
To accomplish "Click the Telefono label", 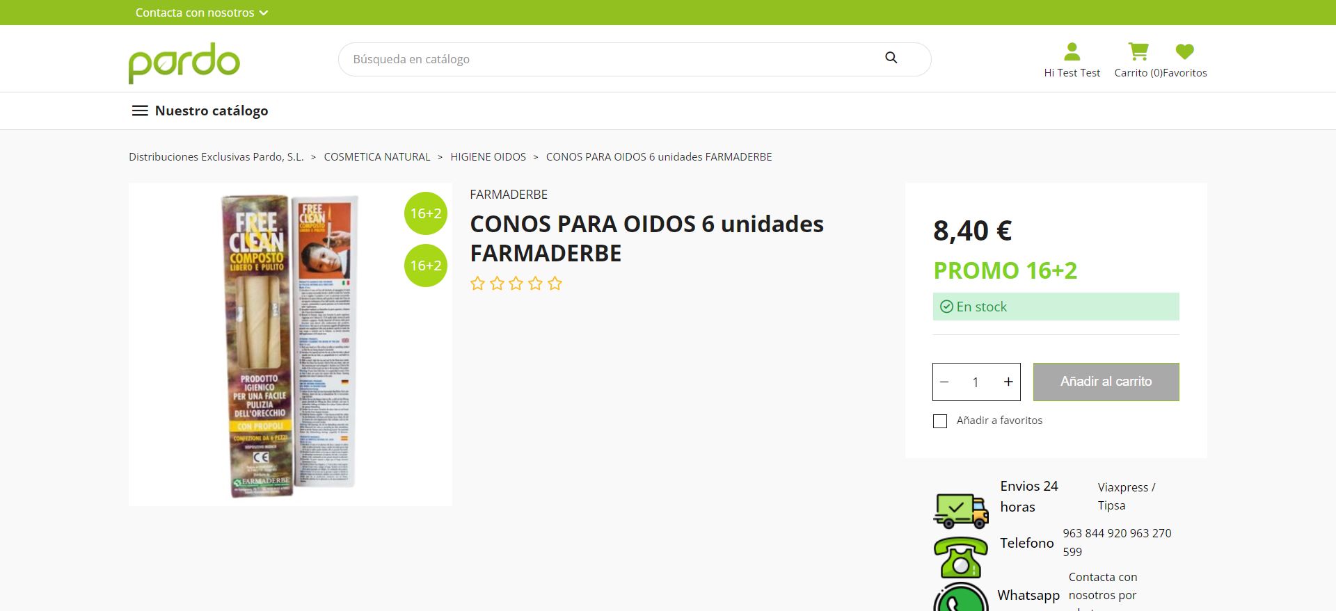I will coord(1027,543).
